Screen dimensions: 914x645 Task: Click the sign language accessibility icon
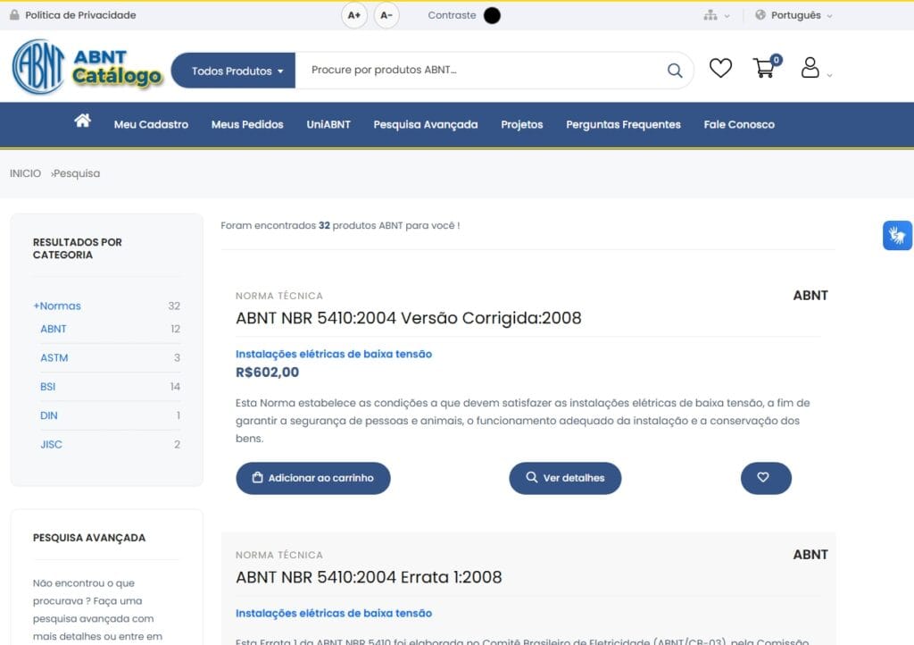point(897,236)
